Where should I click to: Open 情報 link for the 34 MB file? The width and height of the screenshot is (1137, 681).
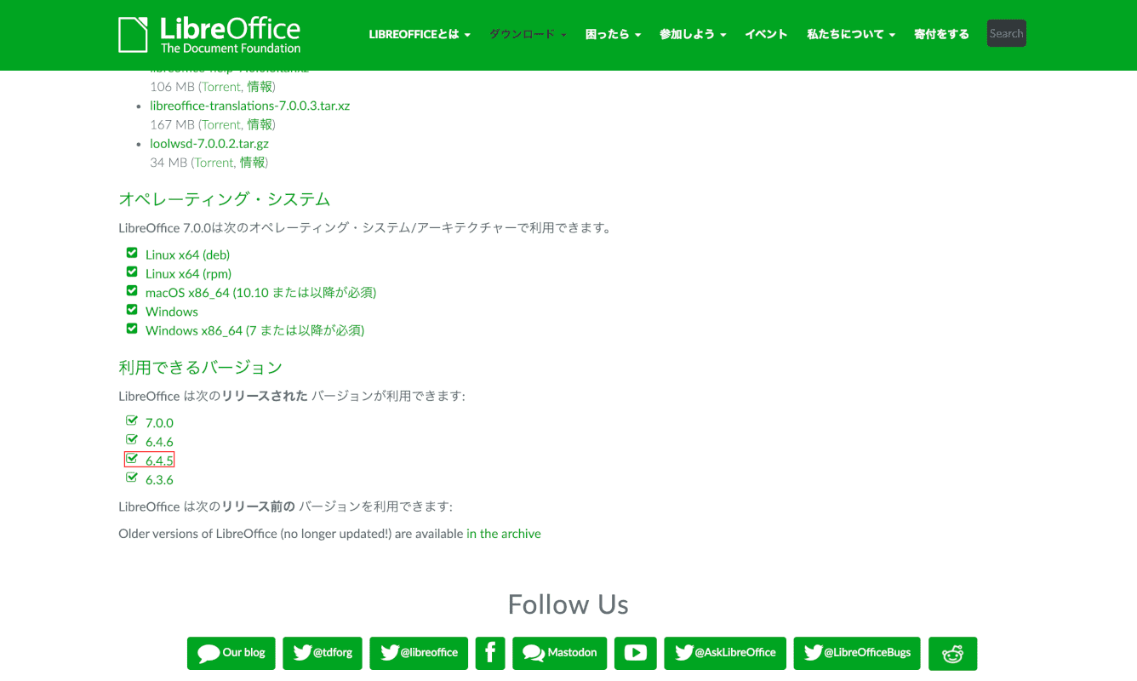(x=252, y=162)
